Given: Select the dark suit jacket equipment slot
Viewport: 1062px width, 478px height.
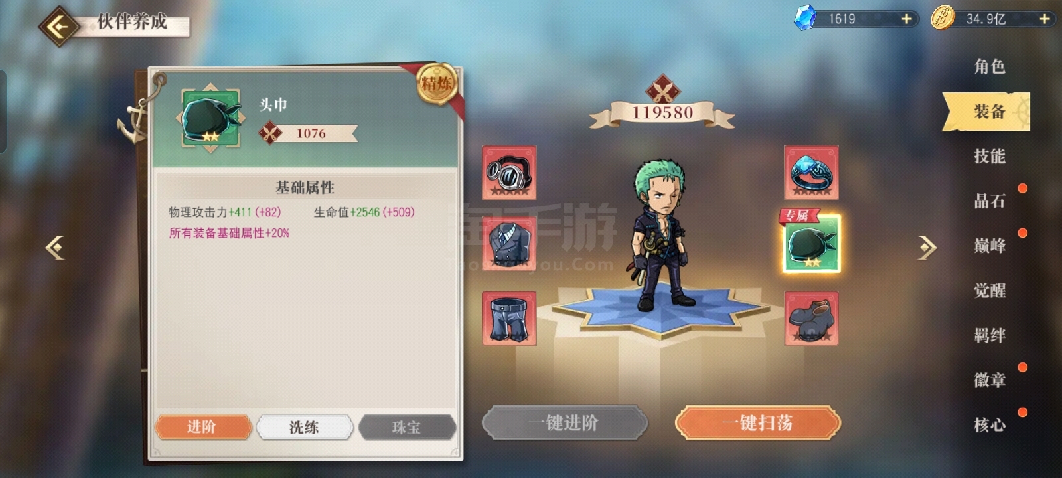Looking at the screenshot, I should (x=509, y=245).
